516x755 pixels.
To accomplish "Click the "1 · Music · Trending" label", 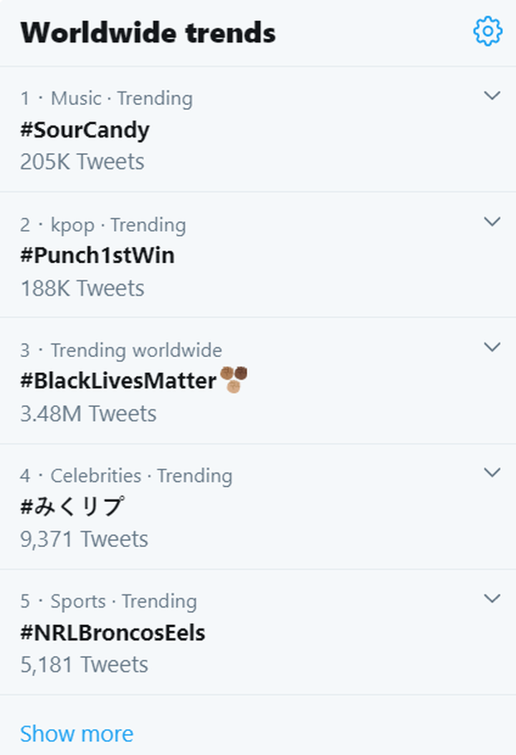I will pos(107,98).
